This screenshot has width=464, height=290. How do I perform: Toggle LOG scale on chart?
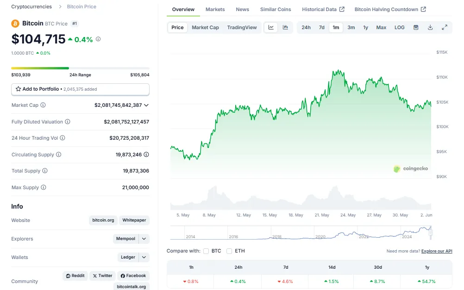(x=399, y=27)
